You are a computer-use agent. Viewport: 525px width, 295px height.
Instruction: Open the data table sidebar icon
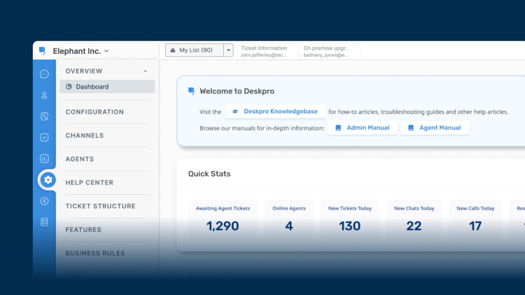(44, 222)
